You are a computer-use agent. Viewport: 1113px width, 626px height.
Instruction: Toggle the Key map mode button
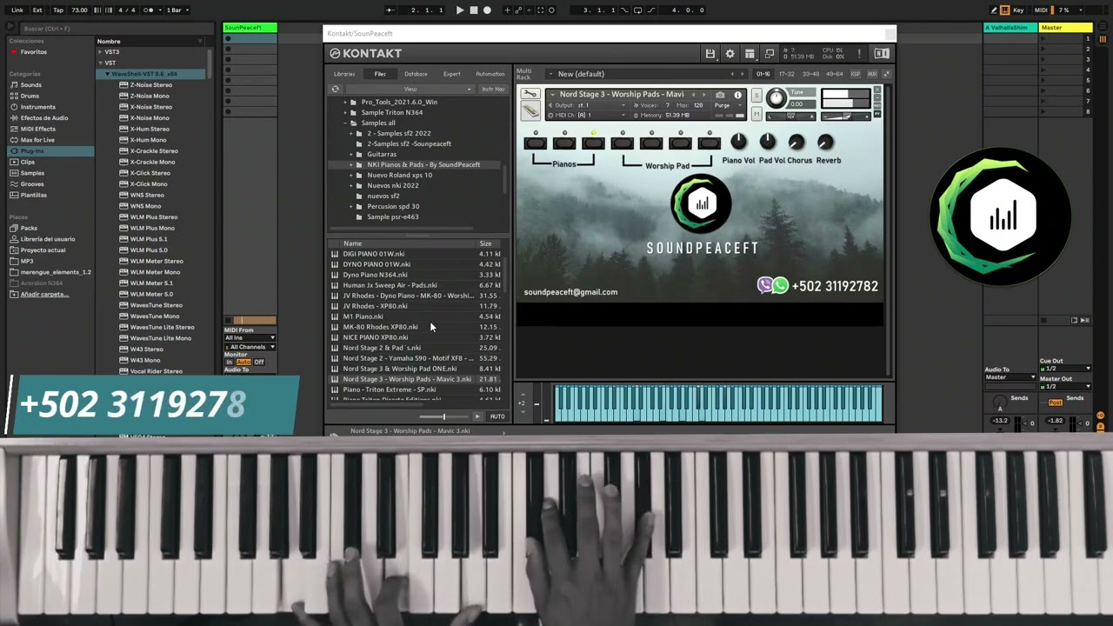click(x=1018, y=10)
